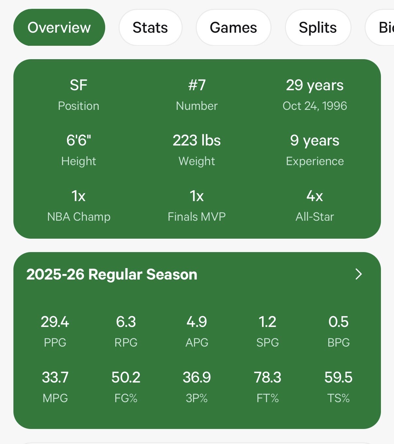Open the 2025-26 Regular Season chevron arrow

click(358, 274)
